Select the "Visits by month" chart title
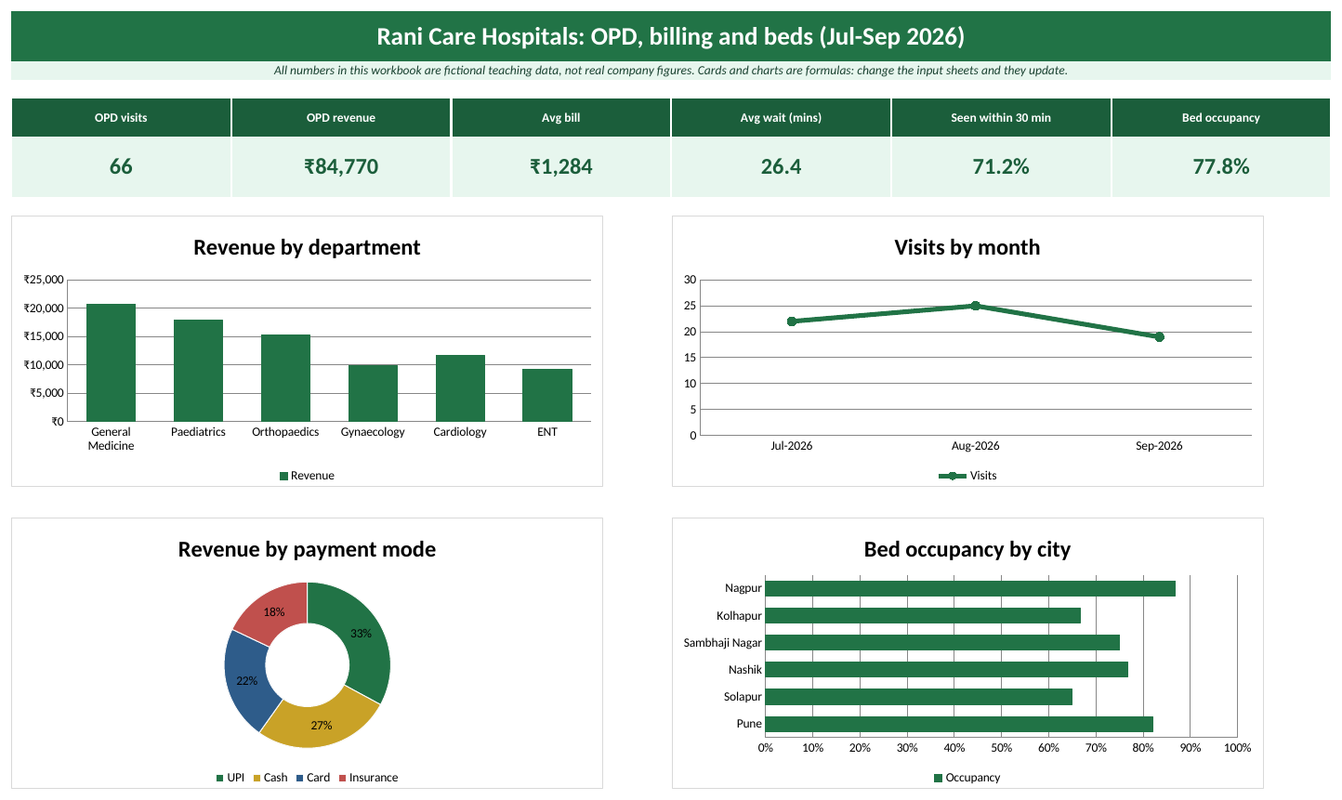The height and width of the screenshot is (800, 1342). coord(967,247)
